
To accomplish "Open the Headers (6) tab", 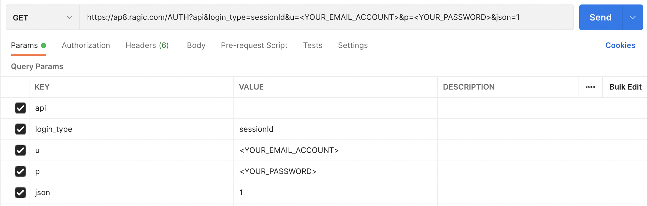I will 147,45.
